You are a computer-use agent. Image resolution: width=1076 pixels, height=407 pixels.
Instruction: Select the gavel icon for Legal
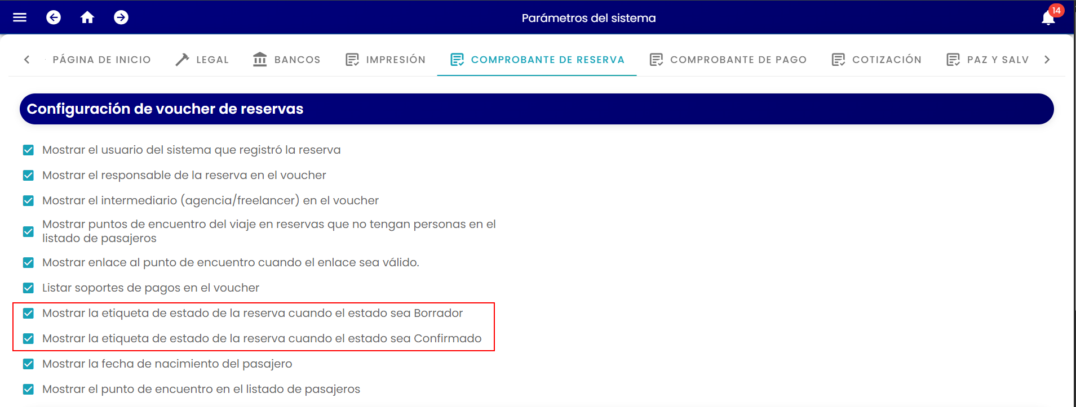coord(182,59)
